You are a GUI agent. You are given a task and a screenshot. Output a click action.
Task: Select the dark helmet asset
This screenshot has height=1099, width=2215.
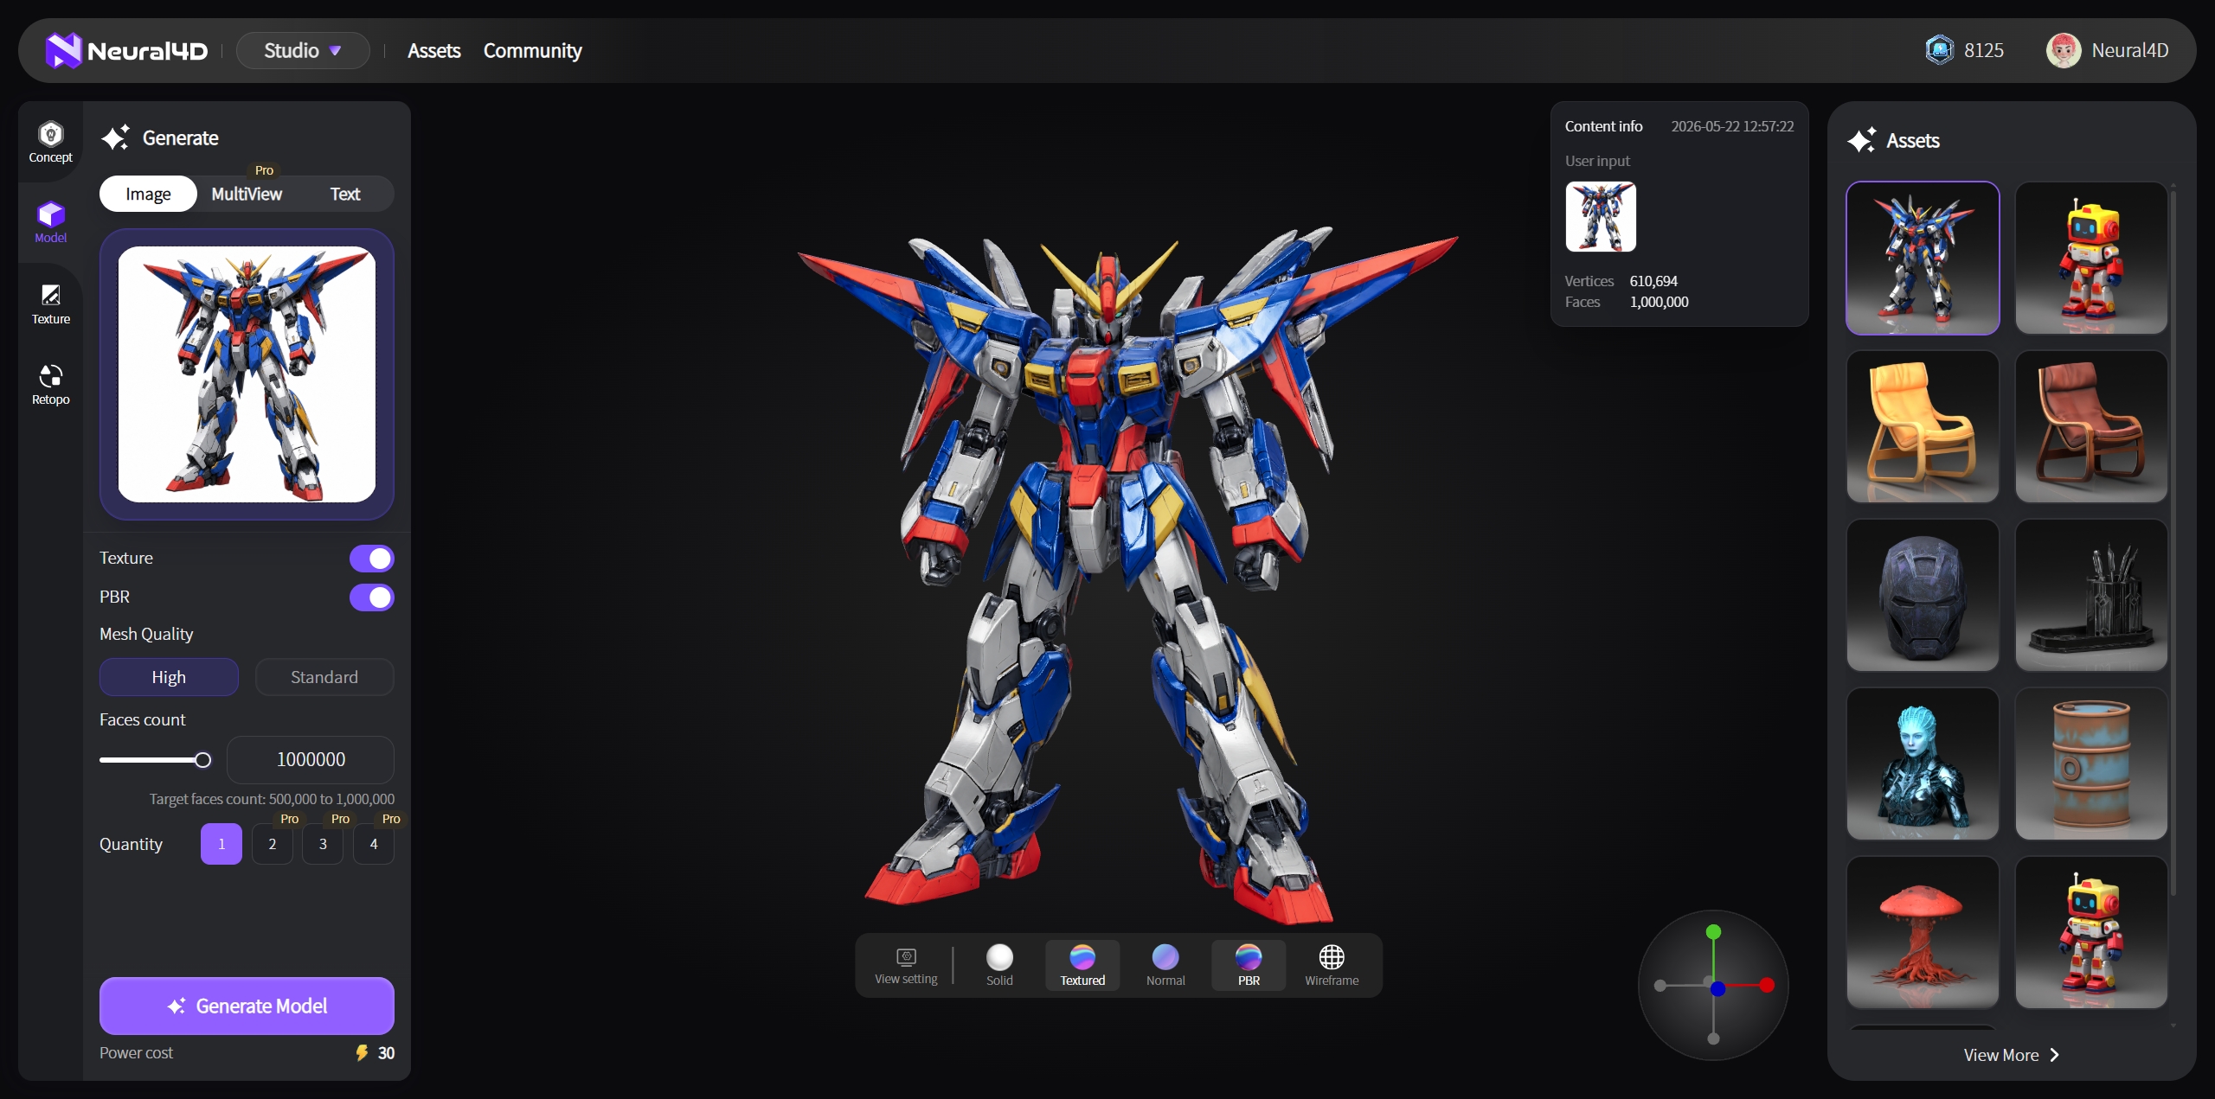[1923, 595]
